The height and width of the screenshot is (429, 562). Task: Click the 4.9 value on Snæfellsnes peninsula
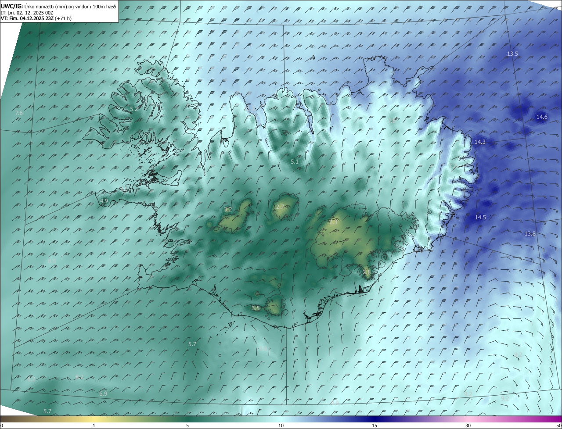(104, 201)
